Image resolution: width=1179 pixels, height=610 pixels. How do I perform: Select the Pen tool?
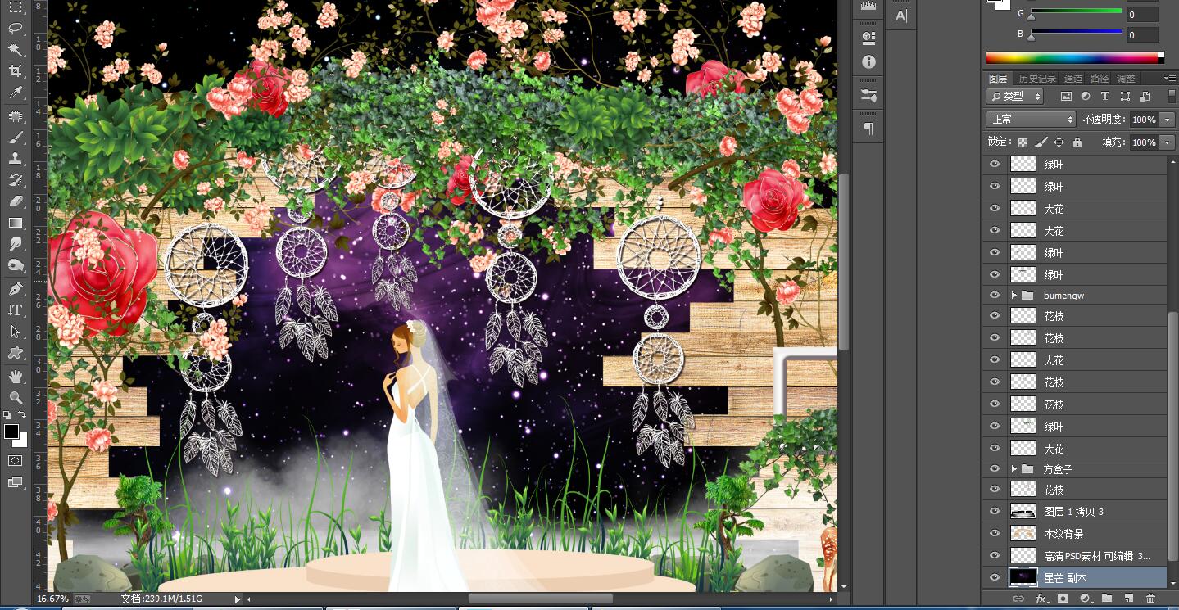pyautogui.click(x=16, y=289)
